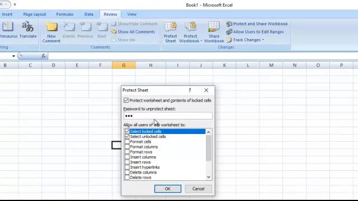Click Allow Users to Edit Ranges
The height and width of the screenshot is (201, 358).
tap(255, 32)
